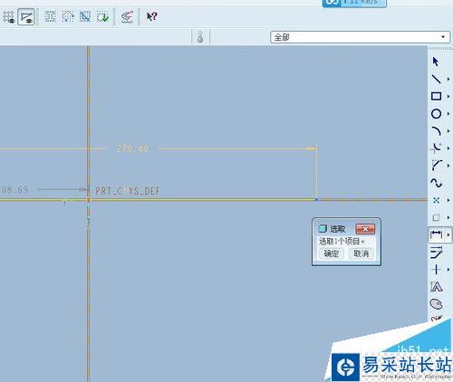Select the Fillet sketch tool
Image resolution: width=453 pixels, height=382 pixels.
point(436,148)
